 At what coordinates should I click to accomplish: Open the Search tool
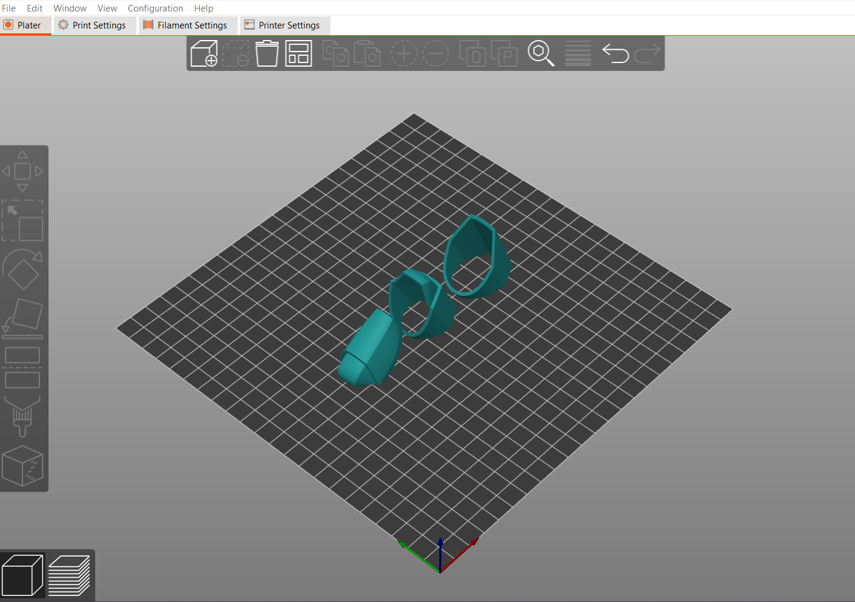(541, 53)
